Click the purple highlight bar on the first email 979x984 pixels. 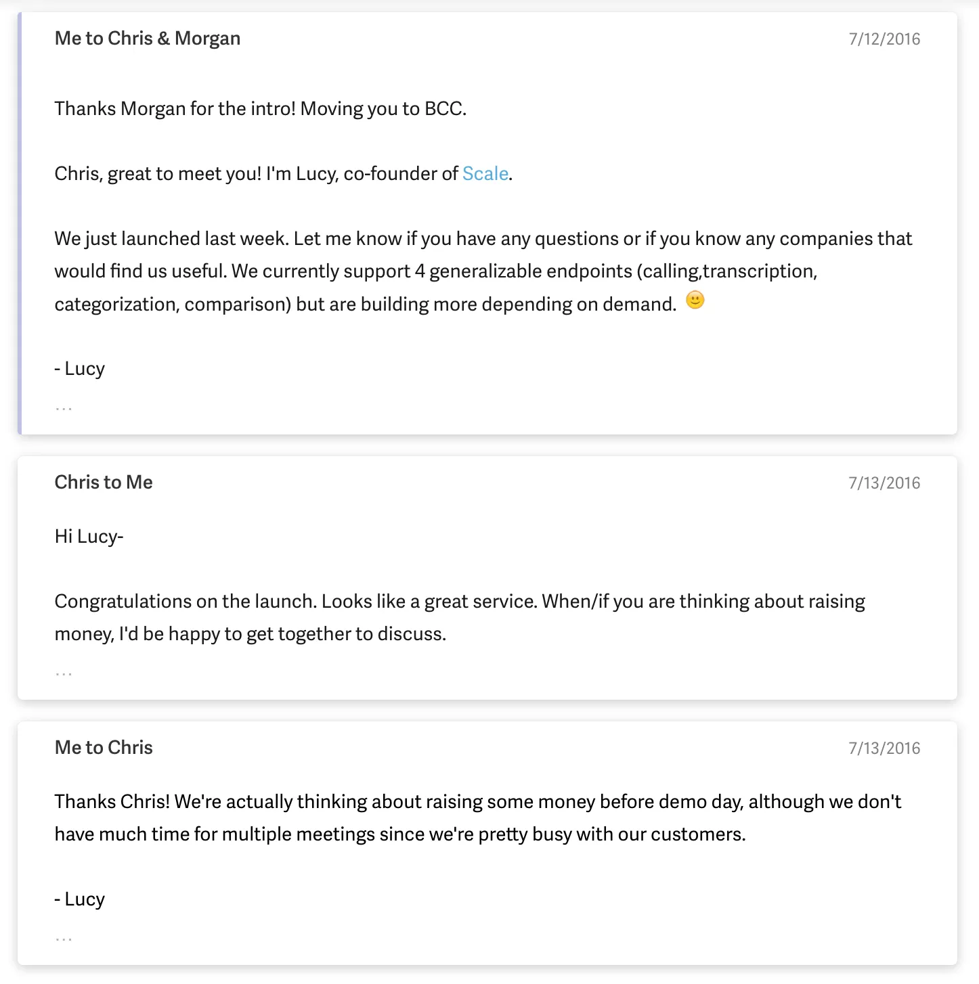point(20,223)
